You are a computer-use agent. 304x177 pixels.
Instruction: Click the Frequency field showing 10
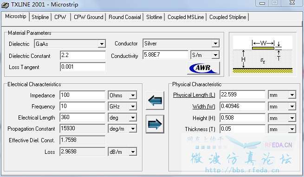click(83, 106)
